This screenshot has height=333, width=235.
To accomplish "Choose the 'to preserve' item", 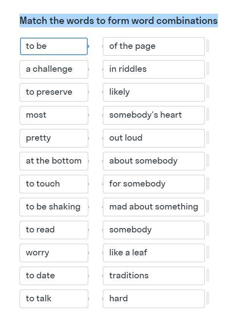I will 54,92.
